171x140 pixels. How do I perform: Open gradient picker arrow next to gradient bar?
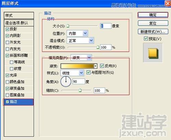coord(95,66)
